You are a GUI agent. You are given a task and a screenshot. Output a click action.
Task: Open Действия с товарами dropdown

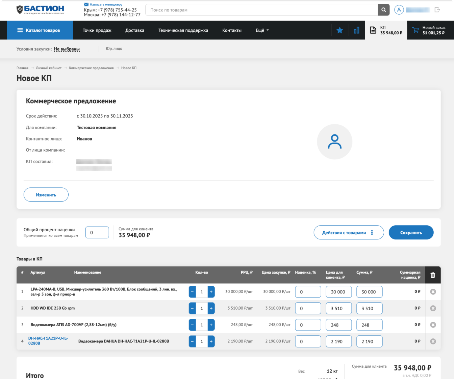[349, 232]
